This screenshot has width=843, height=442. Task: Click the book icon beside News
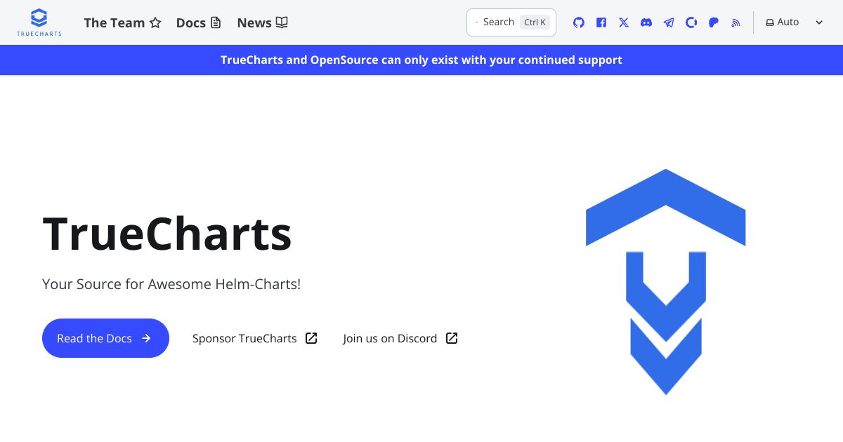(x=282, y=22)
